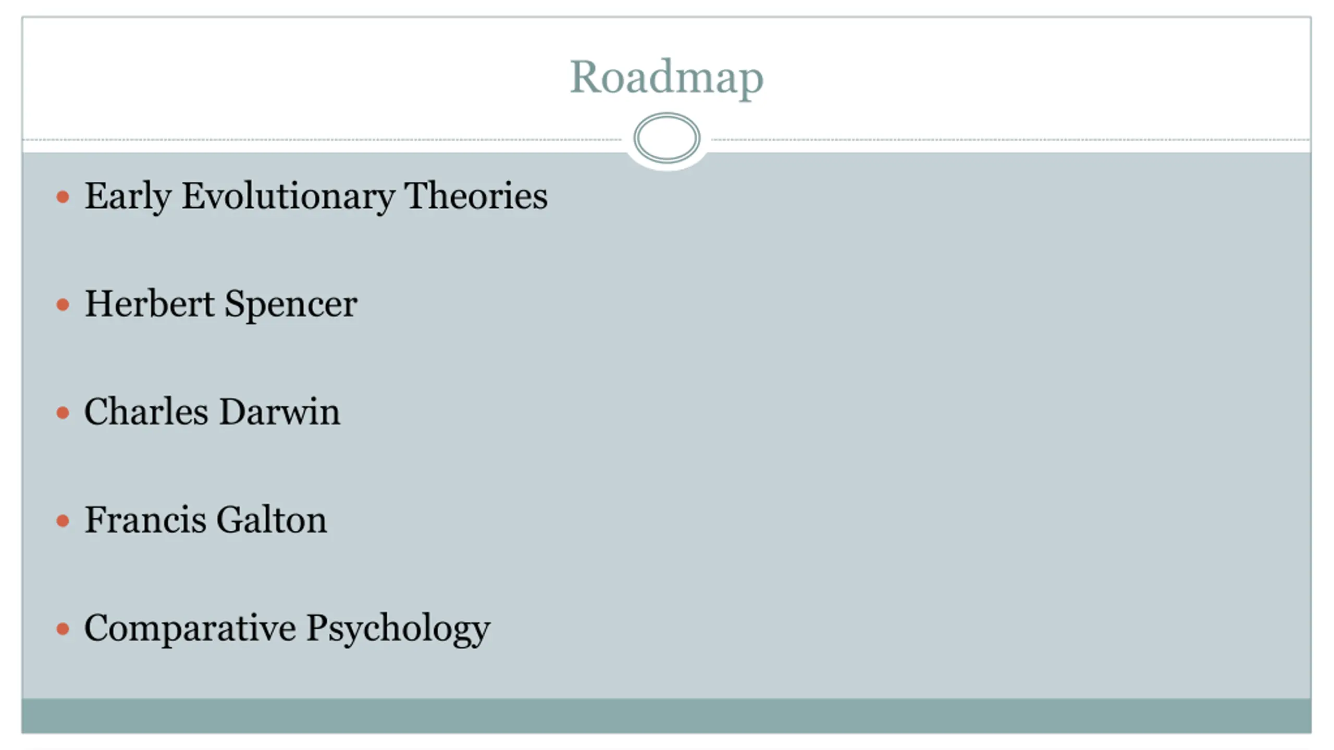Place cursor on the word "Evolutionary"
1334x750 pixels.
click(288, 196)
